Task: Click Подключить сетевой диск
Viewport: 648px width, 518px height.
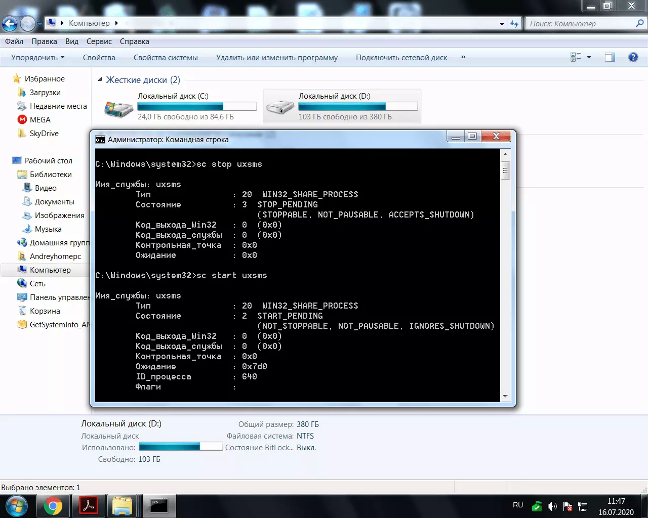Action: pyautogui.click(x=401, y=58)
